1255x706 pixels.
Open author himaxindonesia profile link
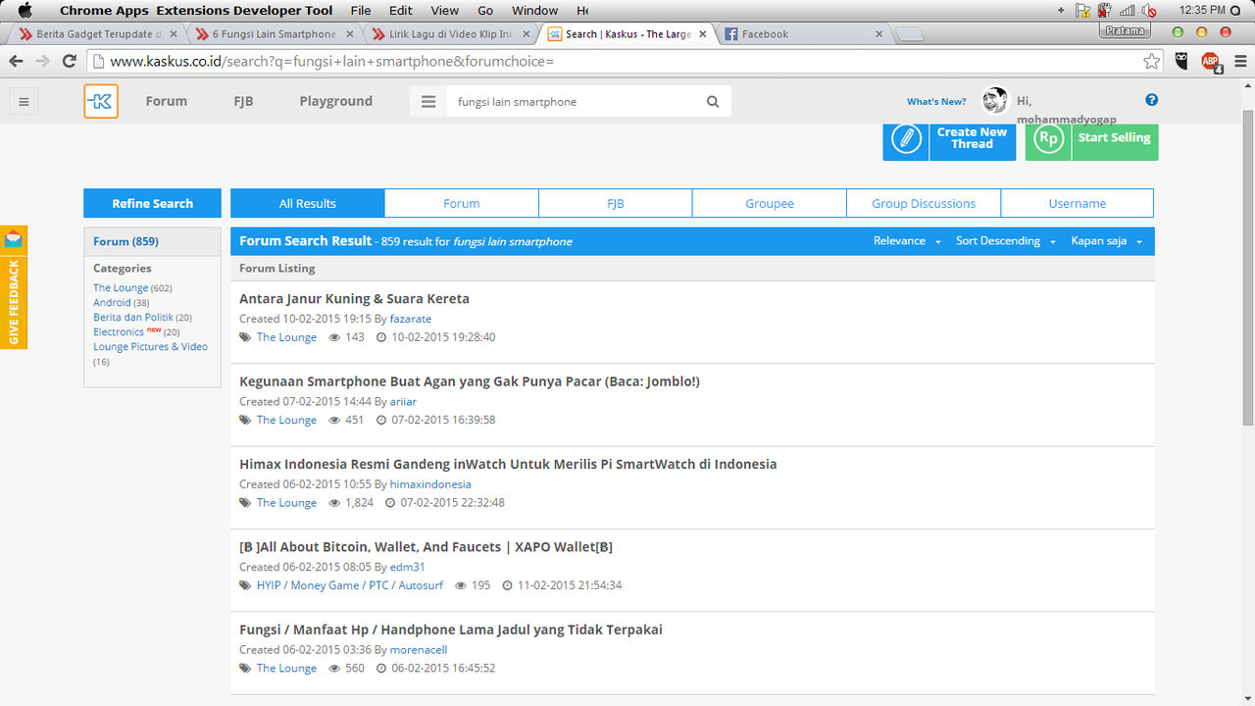click(x=430, y=484)
